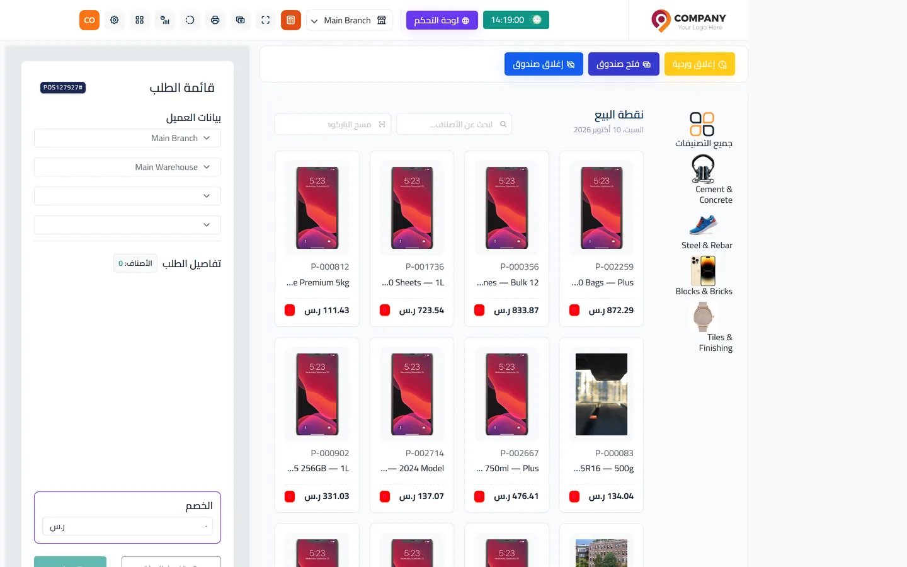
Task: Click the red square on the P-001736 card
Action: (385, 310)
